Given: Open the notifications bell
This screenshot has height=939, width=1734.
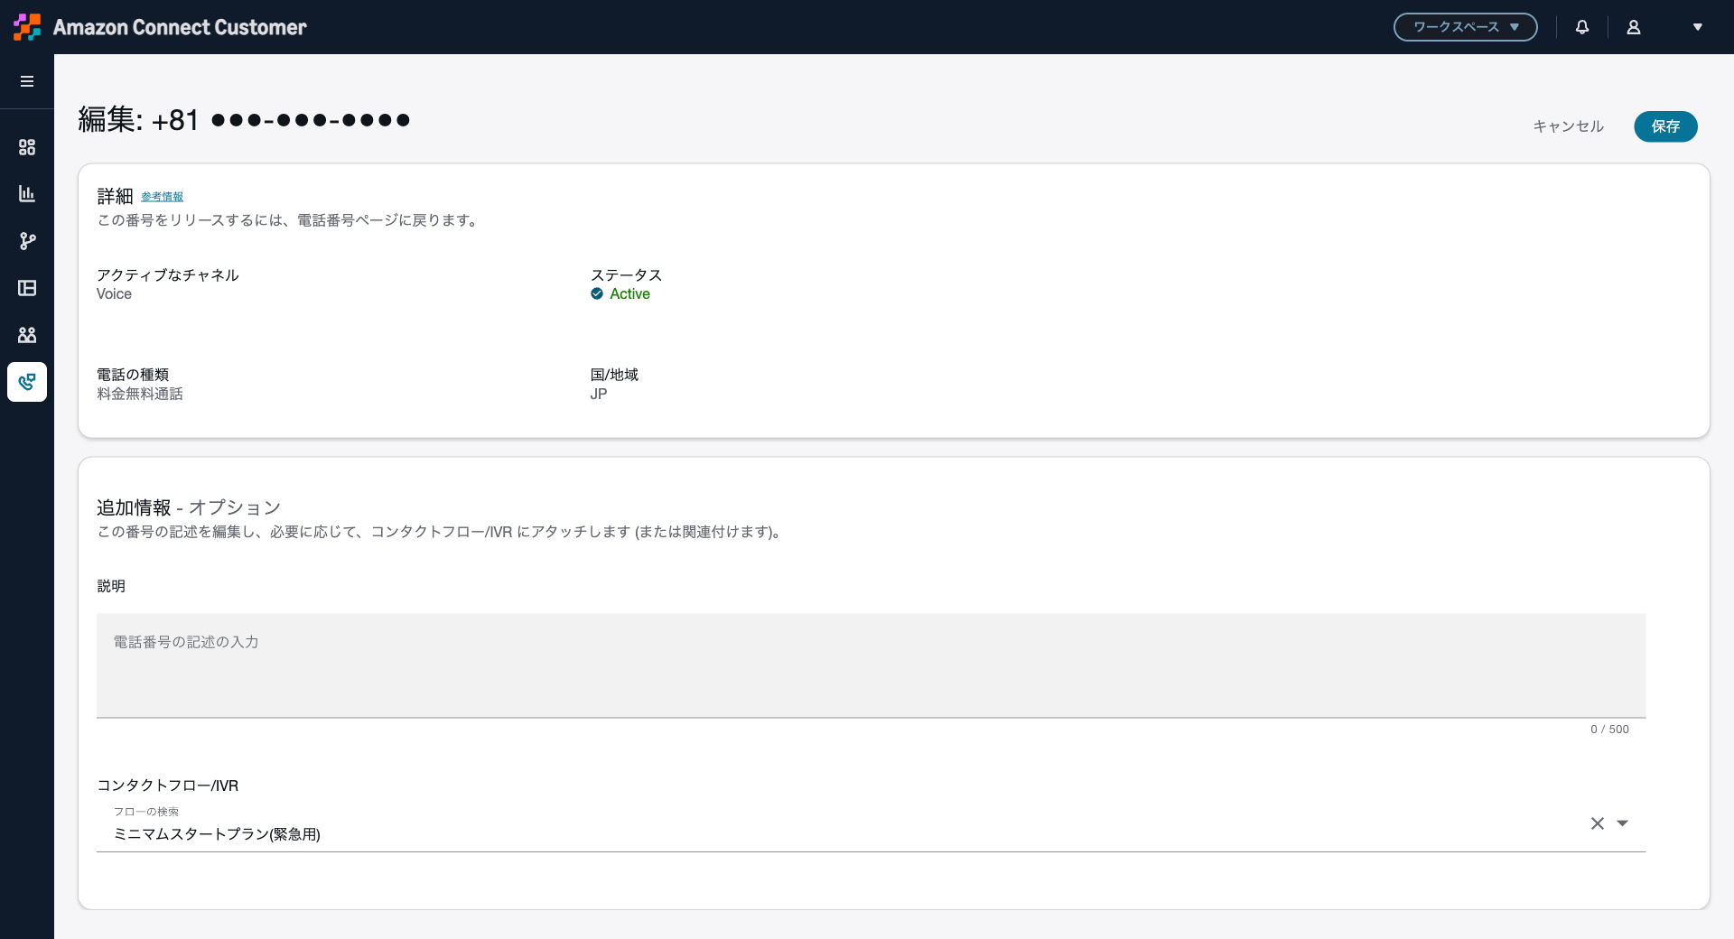Looking at the screenshot, I should point(1582,27).
